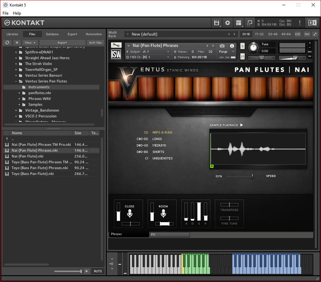Adjust the CLOSE mic volume fader
321x282 pixels.
[x=118, y=212]
